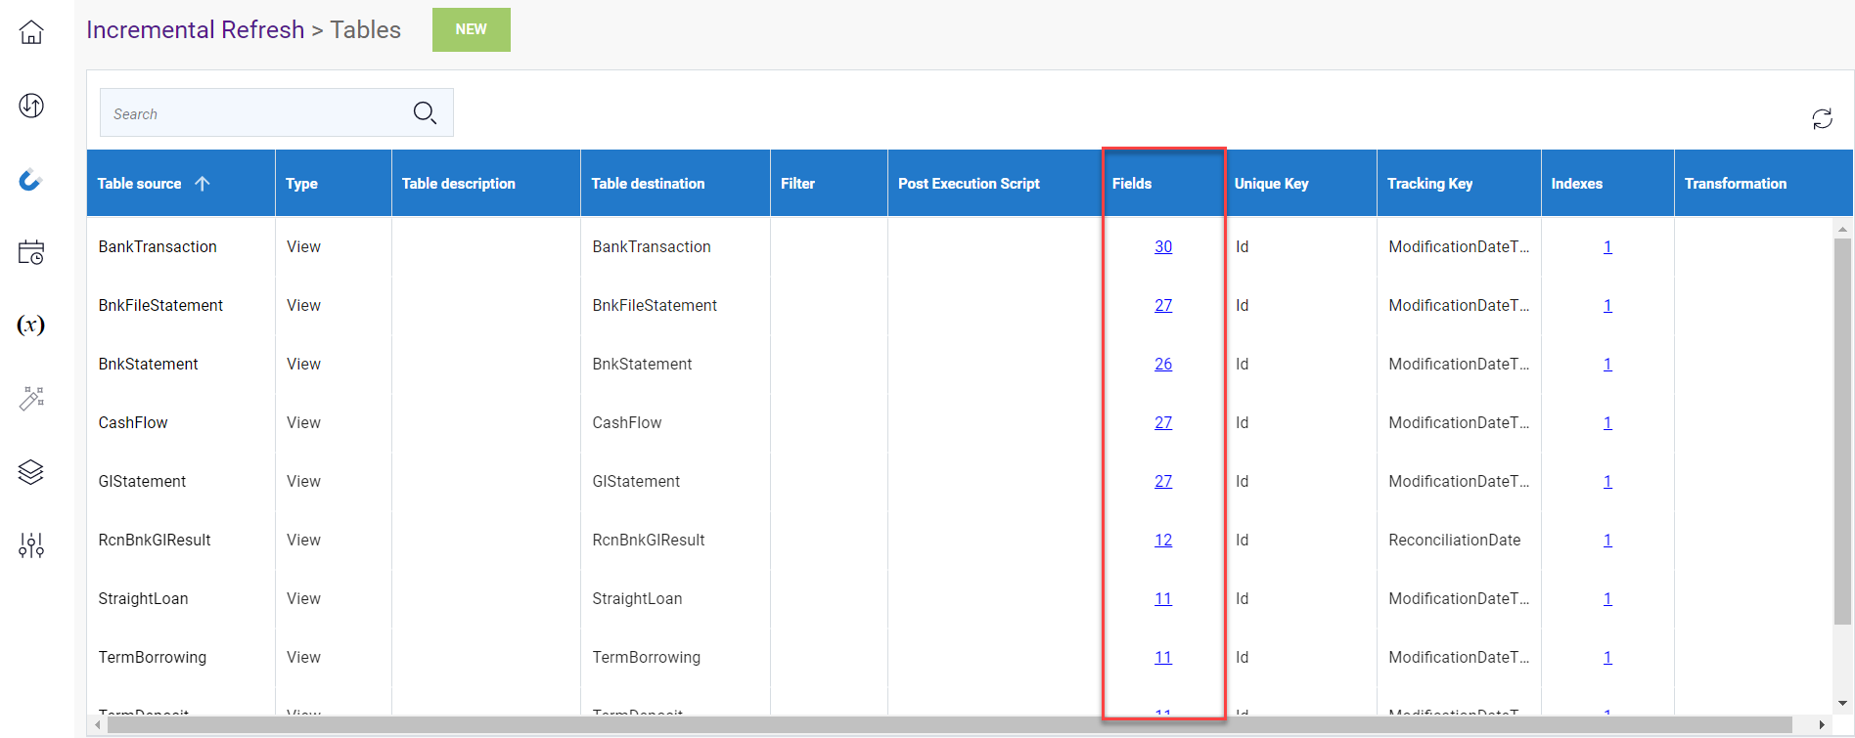The height and width of the screenshot is (738, 1855).
Task: Click the magic wand sidebar icon
Action: (31, 399)
